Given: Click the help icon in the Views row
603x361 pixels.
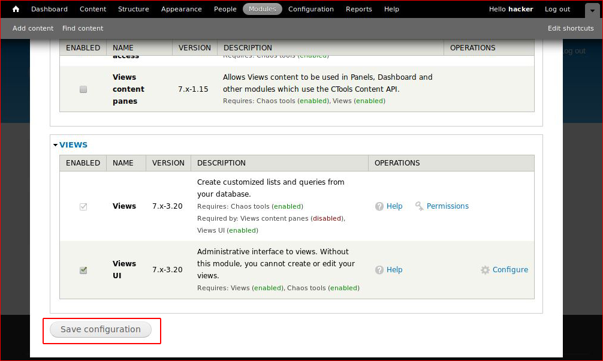Looking at the screenshot, I should point(379,206).
